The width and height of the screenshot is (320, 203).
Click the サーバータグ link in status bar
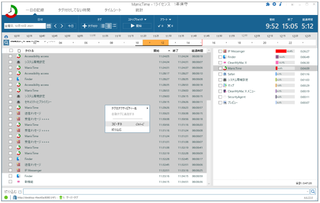click(72, 198)
